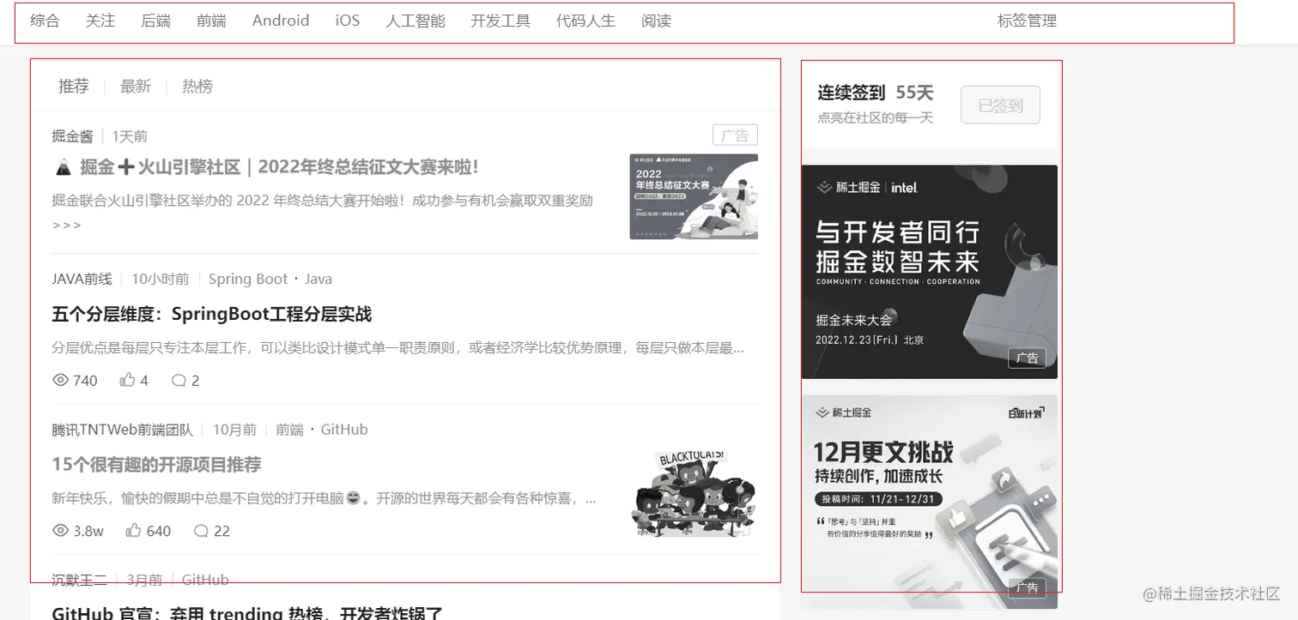This screenshot has width=1298, height=620.
Task: Select the 推荐 feed tab
Action: pos(74,86)
